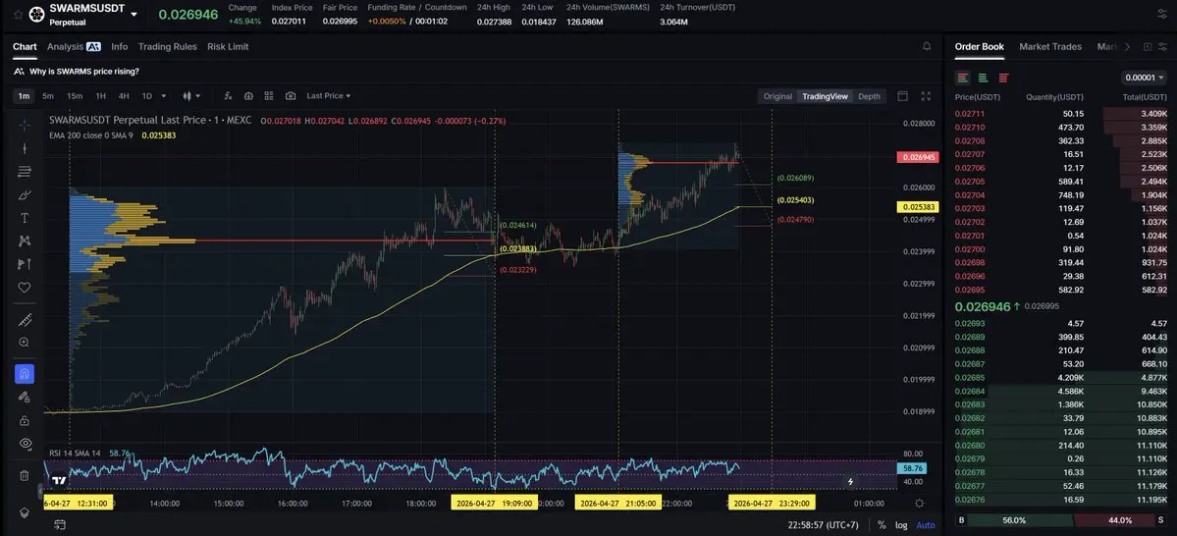
Task: Open the Analysis AI tab
Action: [74, 46]
